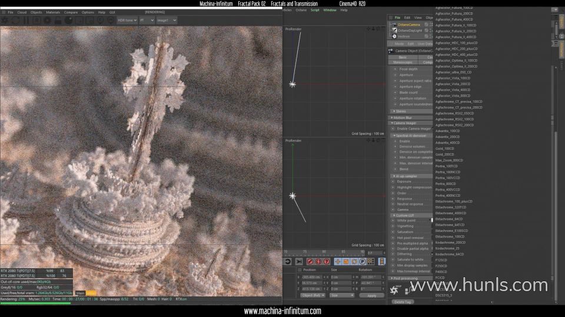Click the red help question mark icon
Viewport: 565px width, 317px height.
click(x=326, y=261)
